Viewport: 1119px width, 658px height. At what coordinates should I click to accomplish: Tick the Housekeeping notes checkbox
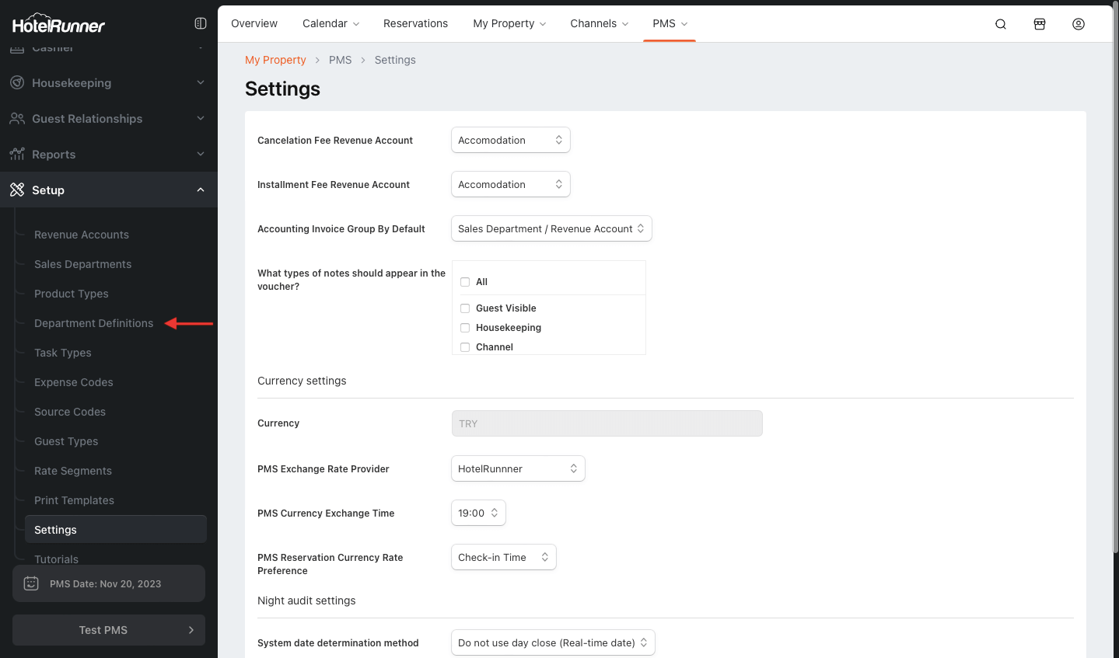pyautogui.click(x=465, y=328)
